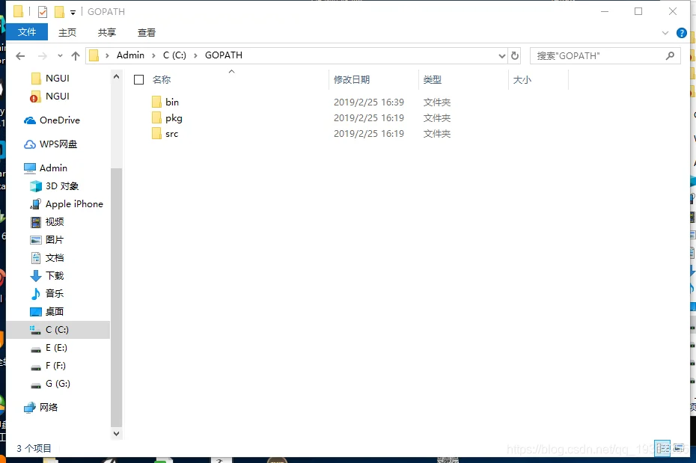Expand chevron after C (C:) in address bar

click(x=195, y=55)
